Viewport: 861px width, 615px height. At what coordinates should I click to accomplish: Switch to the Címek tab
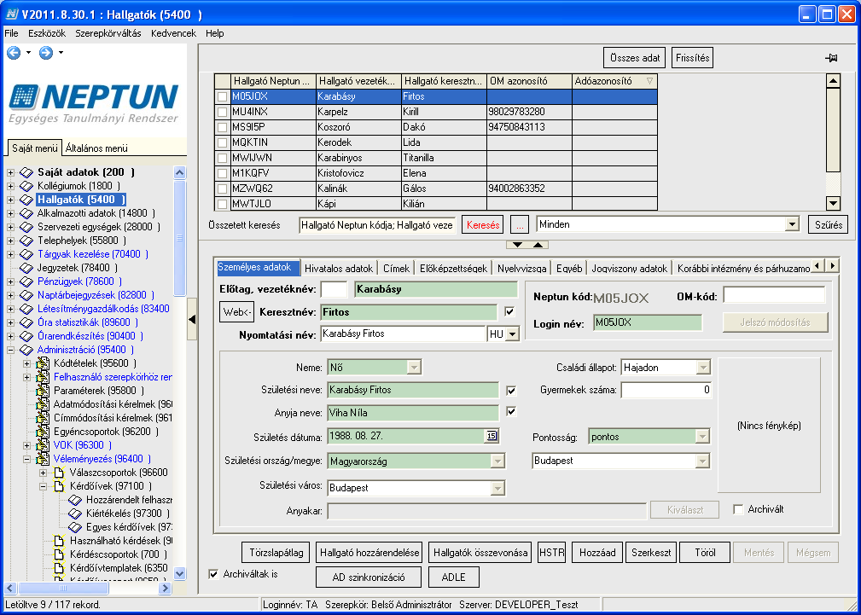coord(396,268)
